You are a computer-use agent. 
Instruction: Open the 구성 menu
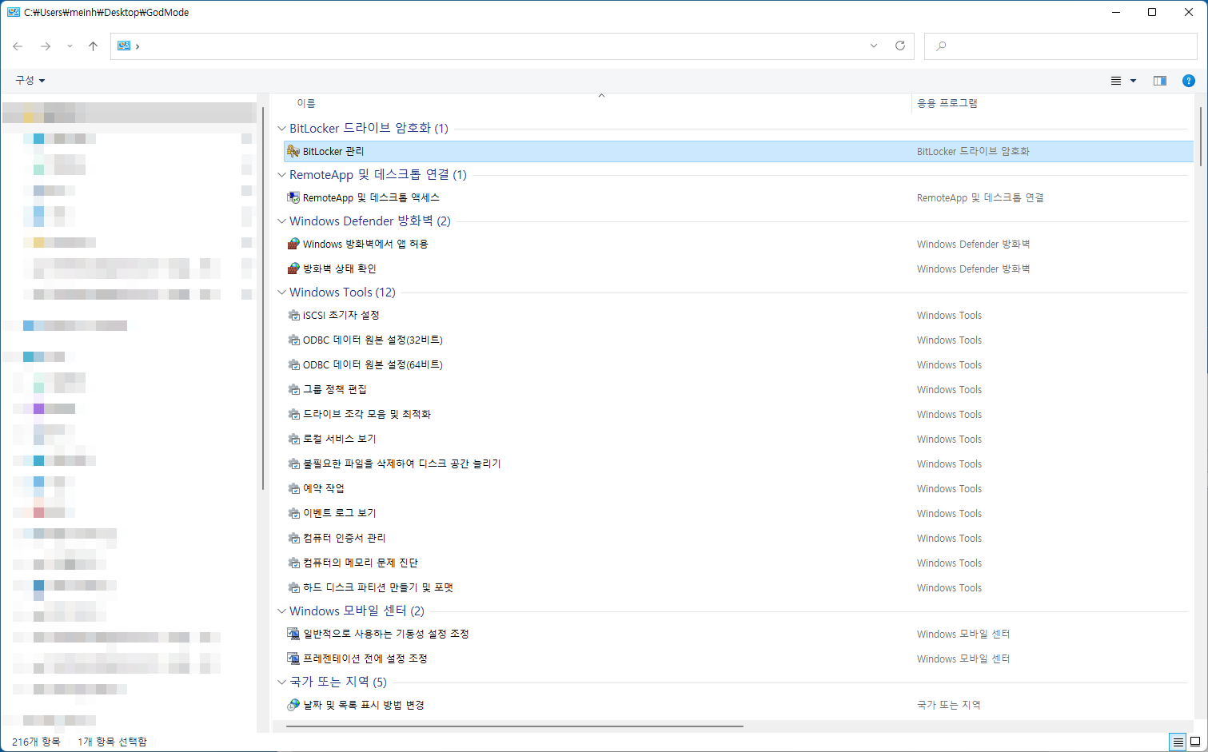(30, 81)
